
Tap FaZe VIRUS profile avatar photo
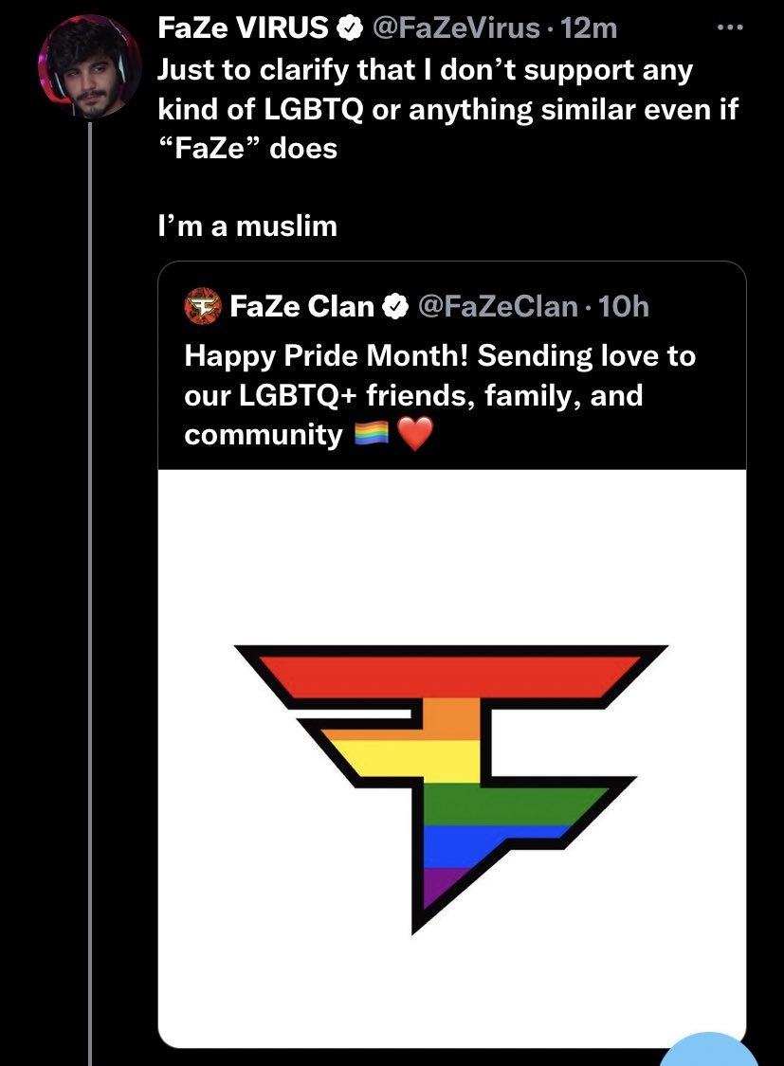90,67
